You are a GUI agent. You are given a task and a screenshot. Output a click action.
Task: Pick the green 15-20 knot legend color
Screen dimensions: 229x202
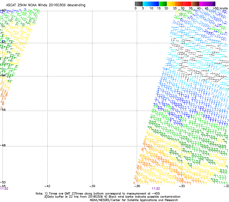163,4
